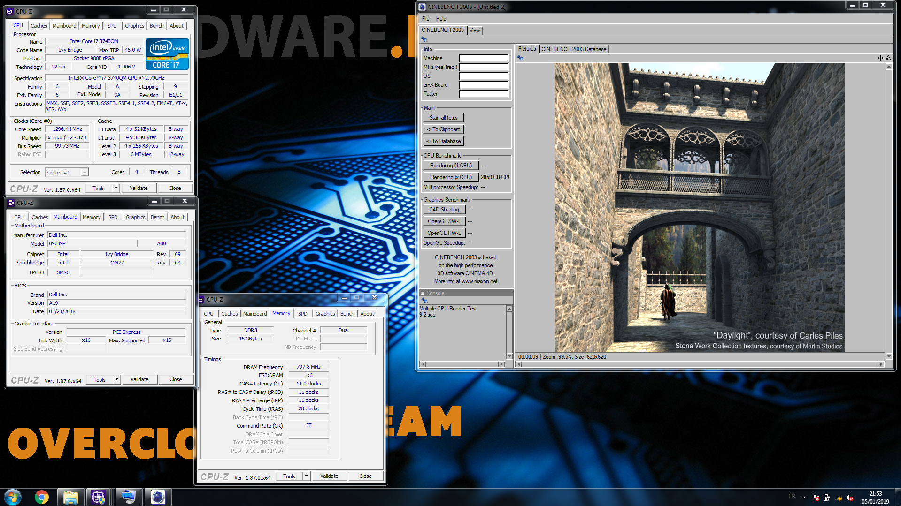Start the OpenGL SW-L test

444,221
